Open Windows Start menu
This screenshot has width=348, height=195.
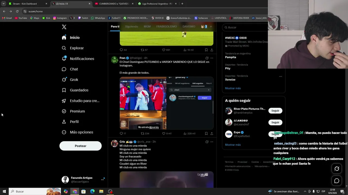click(x=4, y=191)
